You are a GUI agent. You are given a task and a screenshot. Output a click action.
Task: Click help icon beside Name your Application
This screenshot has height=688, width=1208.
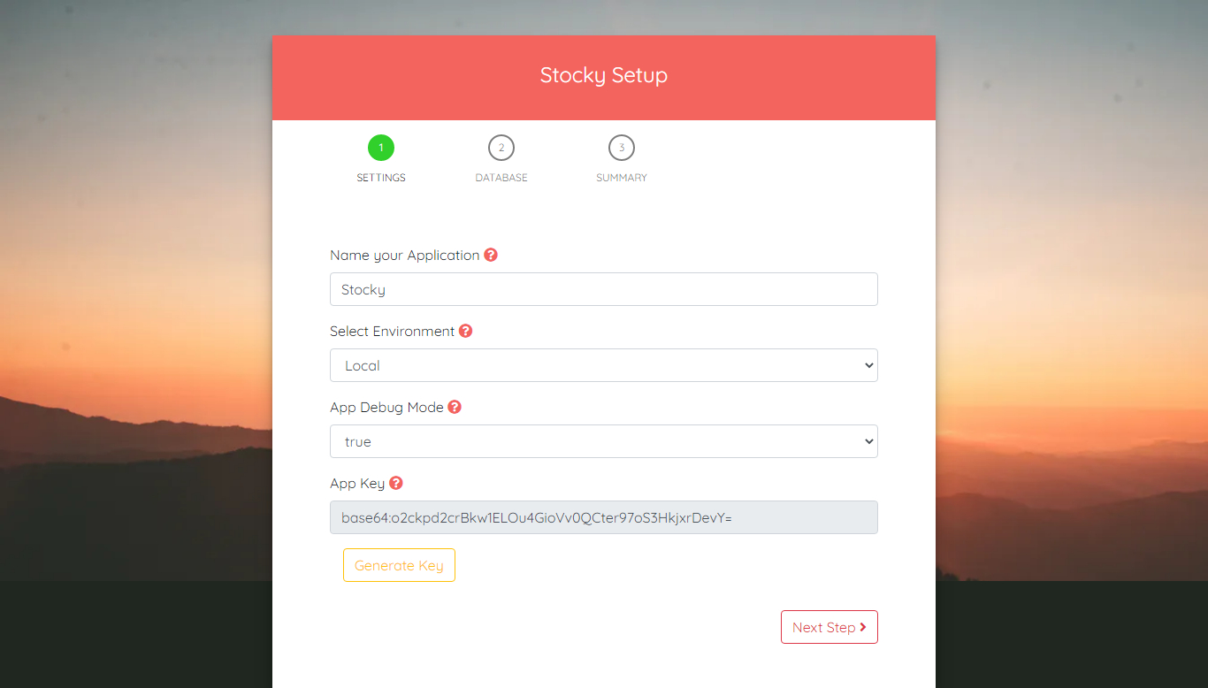point(491,255)
